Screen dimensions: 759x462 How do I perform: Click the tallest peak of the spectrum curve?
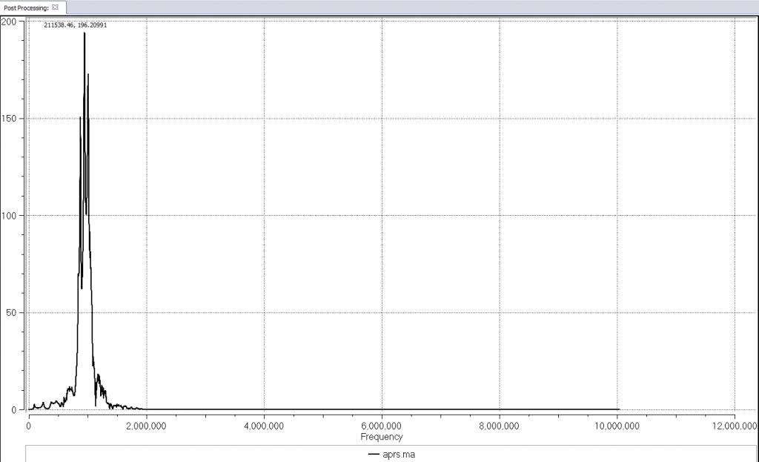pyautogui.click(x=84, y=34)
